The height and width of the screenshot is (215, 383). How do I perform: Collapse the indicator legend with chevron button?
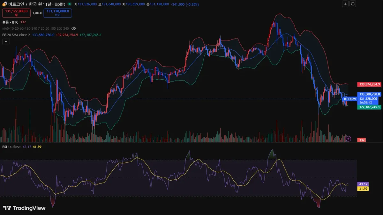(6, 41)
